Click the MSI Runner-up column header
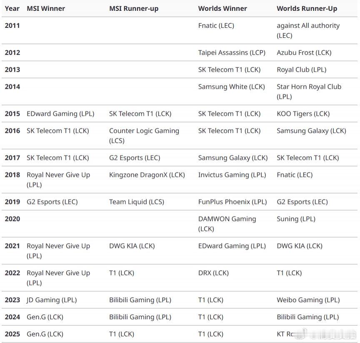 click(134, 8)
